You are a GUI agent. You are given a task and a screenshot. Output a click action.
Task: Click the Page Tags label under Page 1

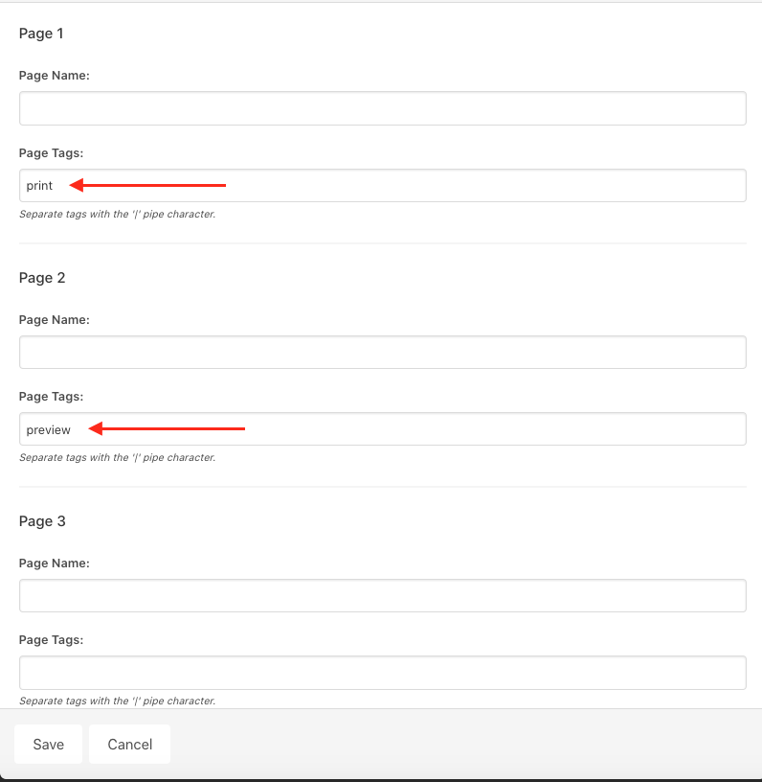pos(51,153)
